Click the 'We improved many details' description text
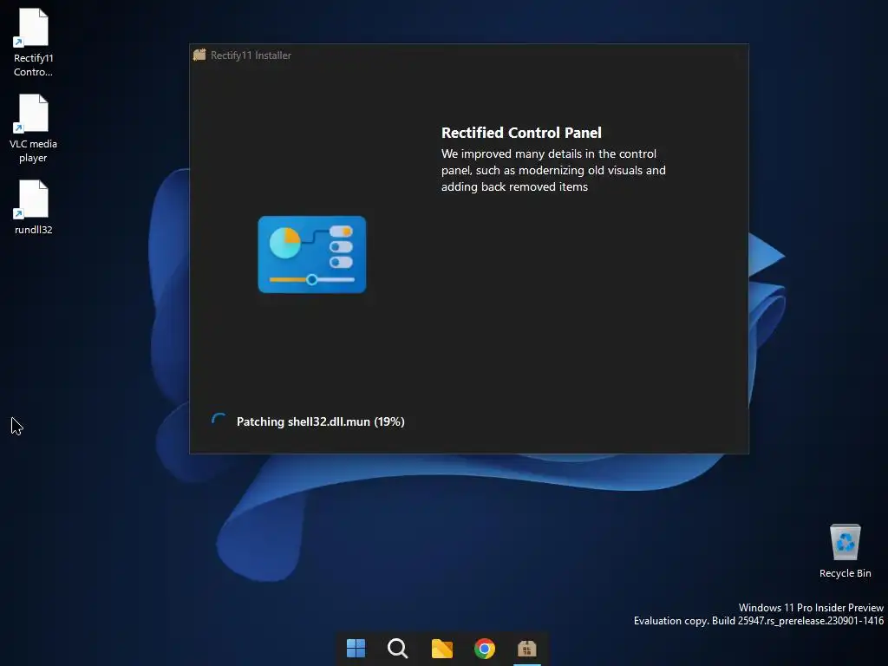Screen dimensions: 888x666 553,170
